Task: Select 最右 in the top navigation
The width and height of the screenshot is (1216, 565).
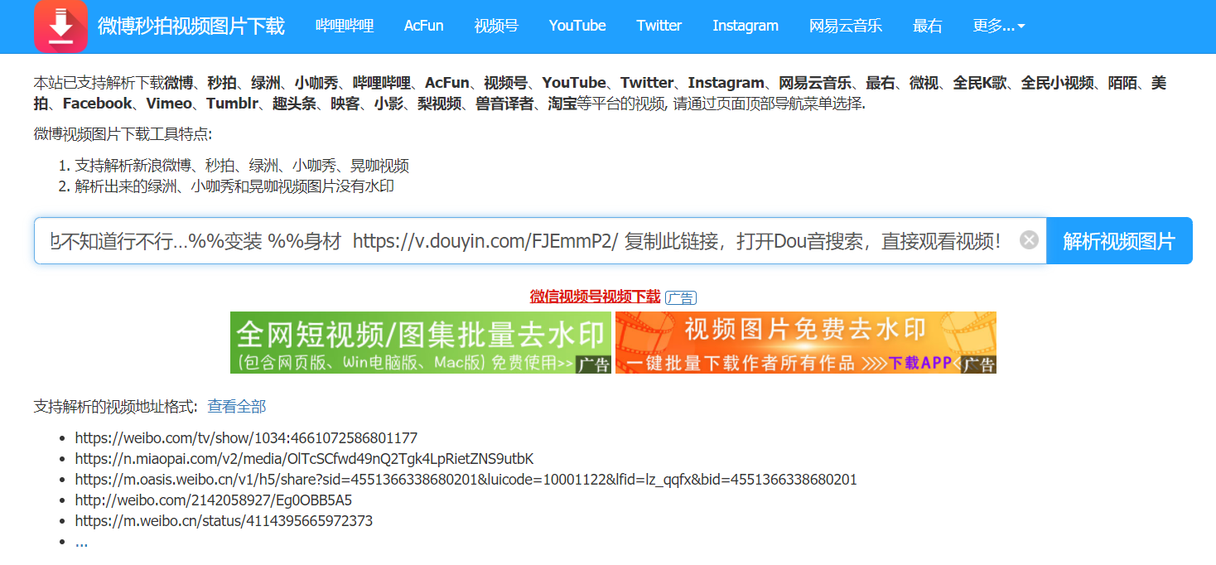Action: 928,26
